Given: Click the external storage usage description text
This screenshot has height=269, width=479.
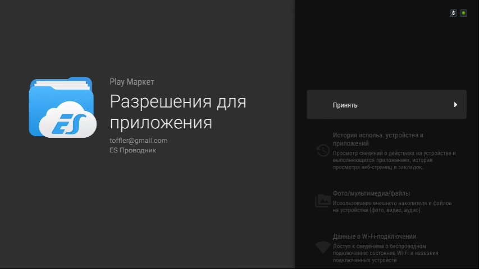Looking at the screenshot, I should click(391, 207).
